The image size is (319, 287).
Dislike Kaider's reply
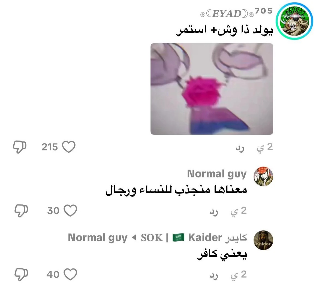[x=21, y=274]
